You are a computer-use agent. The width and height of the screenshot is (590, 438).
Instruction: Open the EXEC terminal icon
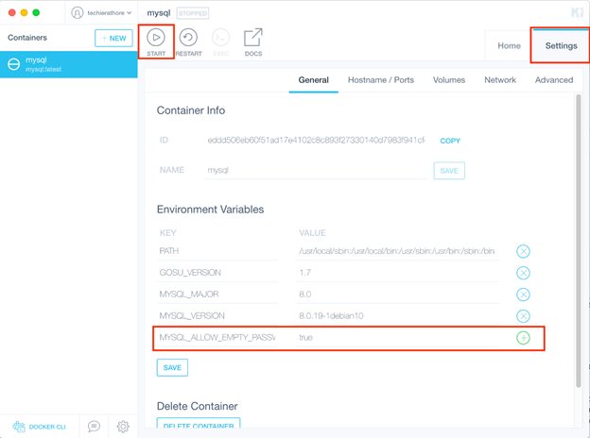(221, 42)
